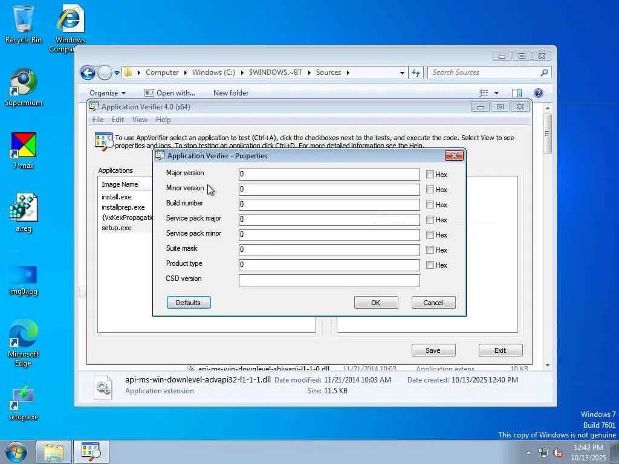Viewport: 619px width, 464px height.
Task: Select the setup.exe desktop shortcut
Action: coord(24,402)
